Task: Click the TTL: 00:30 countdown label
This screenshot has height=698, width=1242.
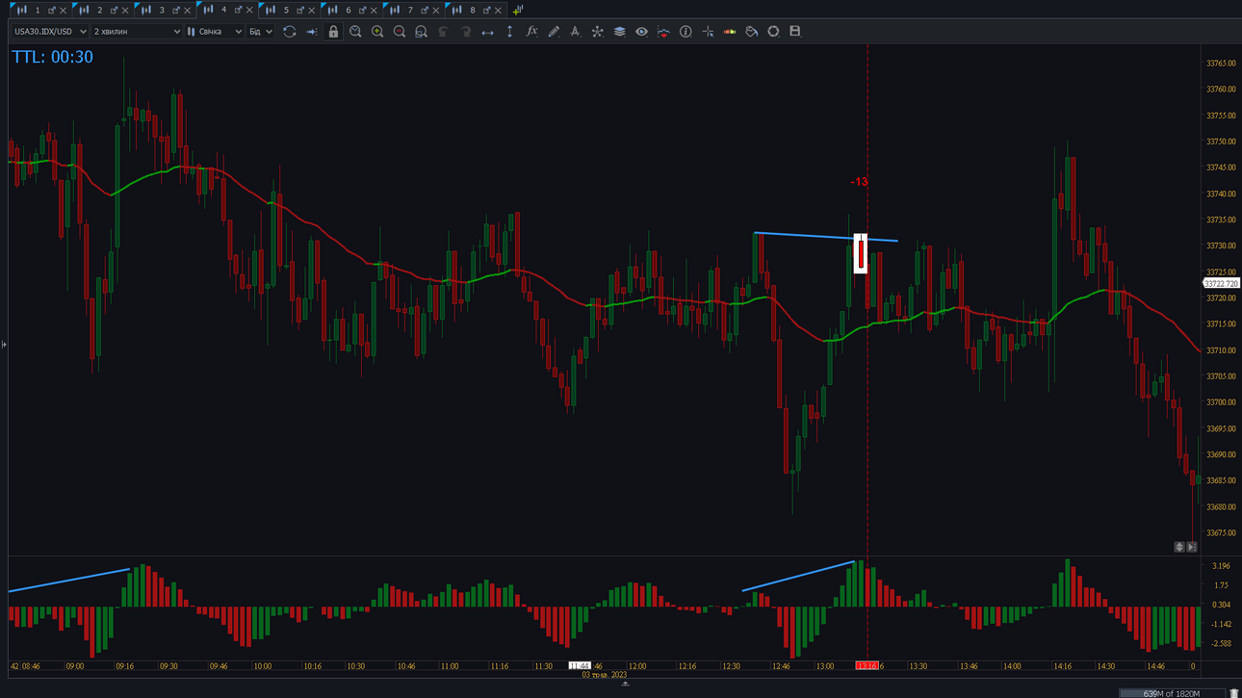Action: [x=53, y=57]
